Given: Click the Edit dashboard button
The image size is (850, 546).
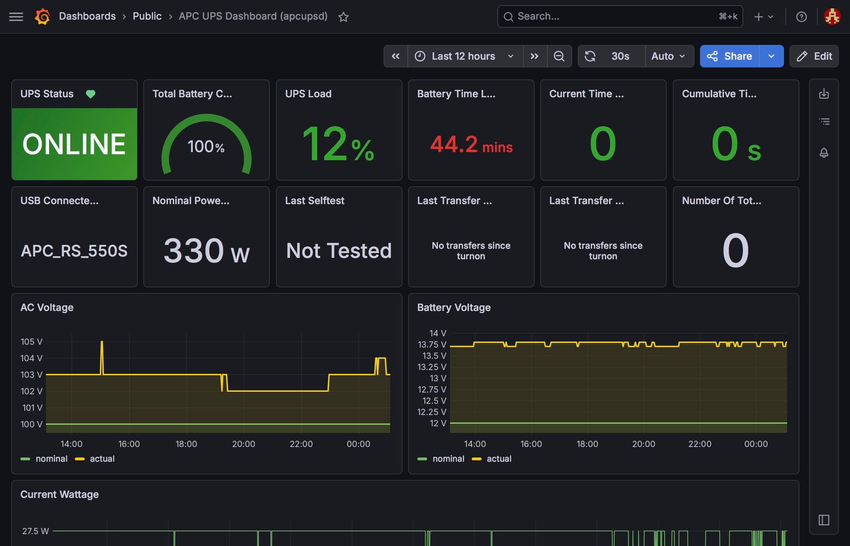Looking at the screenshot, I should tap(814, 56).
